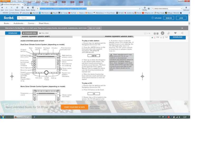Image resolution: width=211 pixels, height=158 pixels.
Task: Open the Windows Start menu
Action: [3, 117]
